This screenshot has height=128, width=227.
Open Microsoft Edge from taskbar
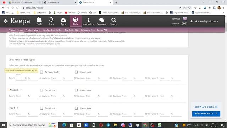pos(64,125)
